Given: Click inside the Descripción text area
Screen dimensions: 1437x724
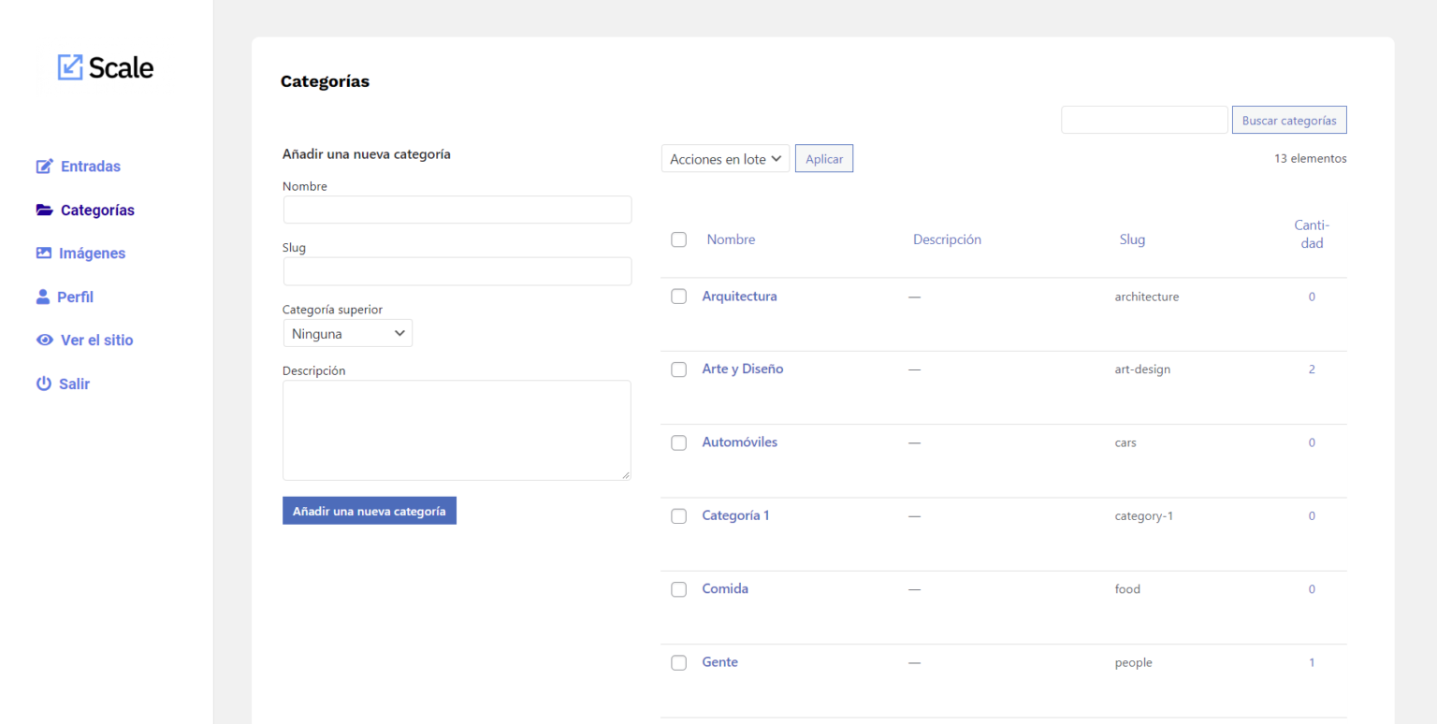Looking at the screenshot, I should click(457, 429).
